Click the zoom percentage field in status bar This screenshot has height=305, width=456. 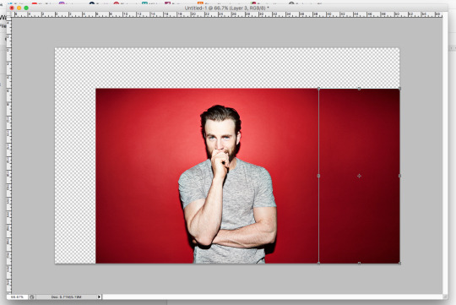coord(18,297)
